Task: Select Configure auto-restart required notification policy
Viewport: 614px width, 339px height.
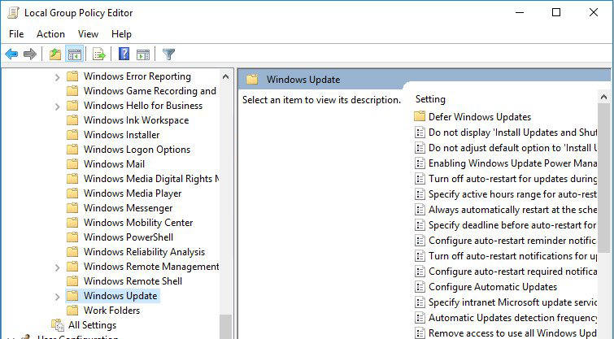Action: click(512, 272)
